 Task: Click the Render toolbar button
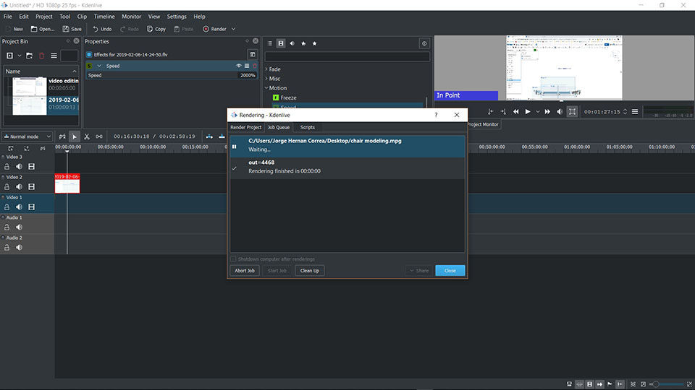(214, 29)
